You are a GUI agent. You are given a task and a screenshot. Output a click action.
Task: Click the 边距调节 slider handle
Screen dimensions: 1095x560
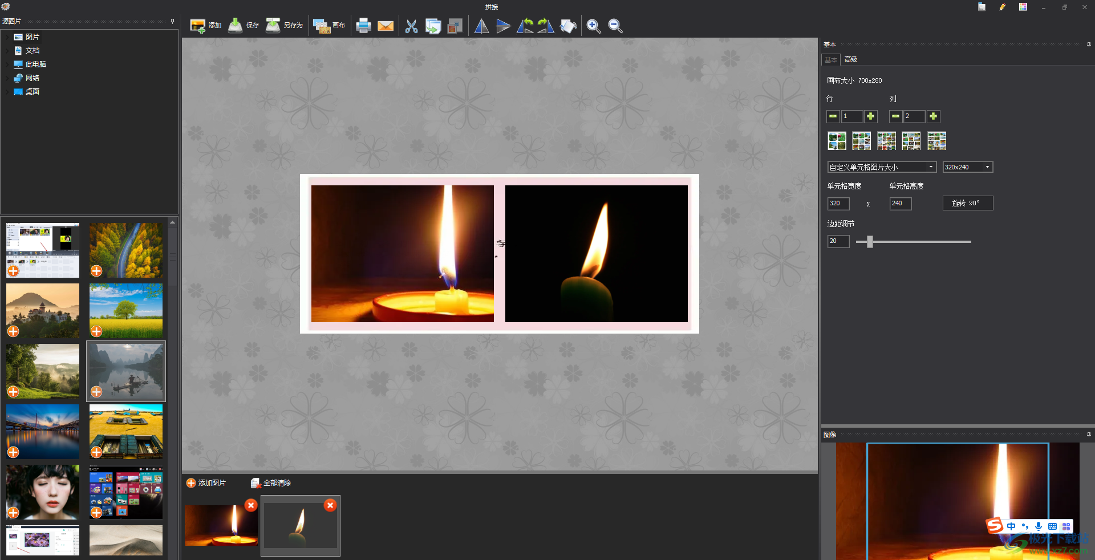tap(870, 242)
